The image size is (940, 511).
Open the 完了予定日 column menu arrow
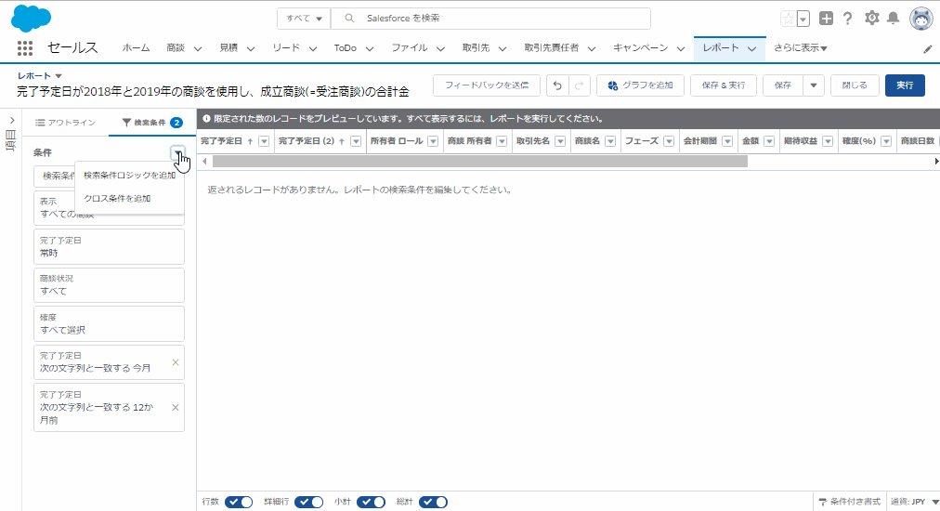tap(264, 141)
